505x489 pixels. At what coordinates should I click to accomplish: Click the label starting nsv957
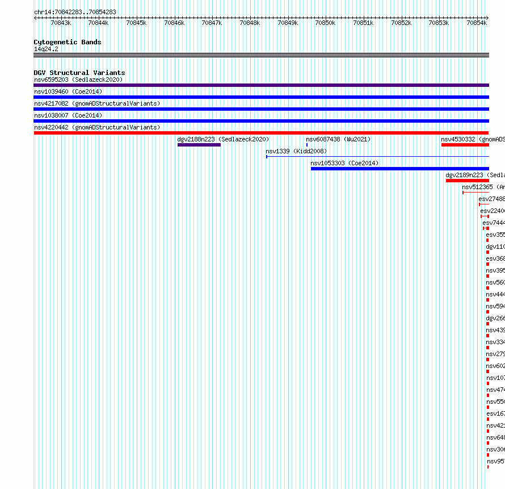tap(496, 461)
